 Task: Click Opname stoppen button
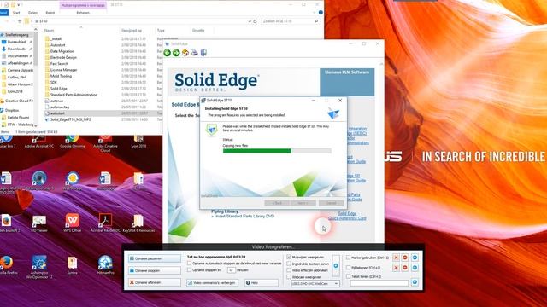click(155, 270)
